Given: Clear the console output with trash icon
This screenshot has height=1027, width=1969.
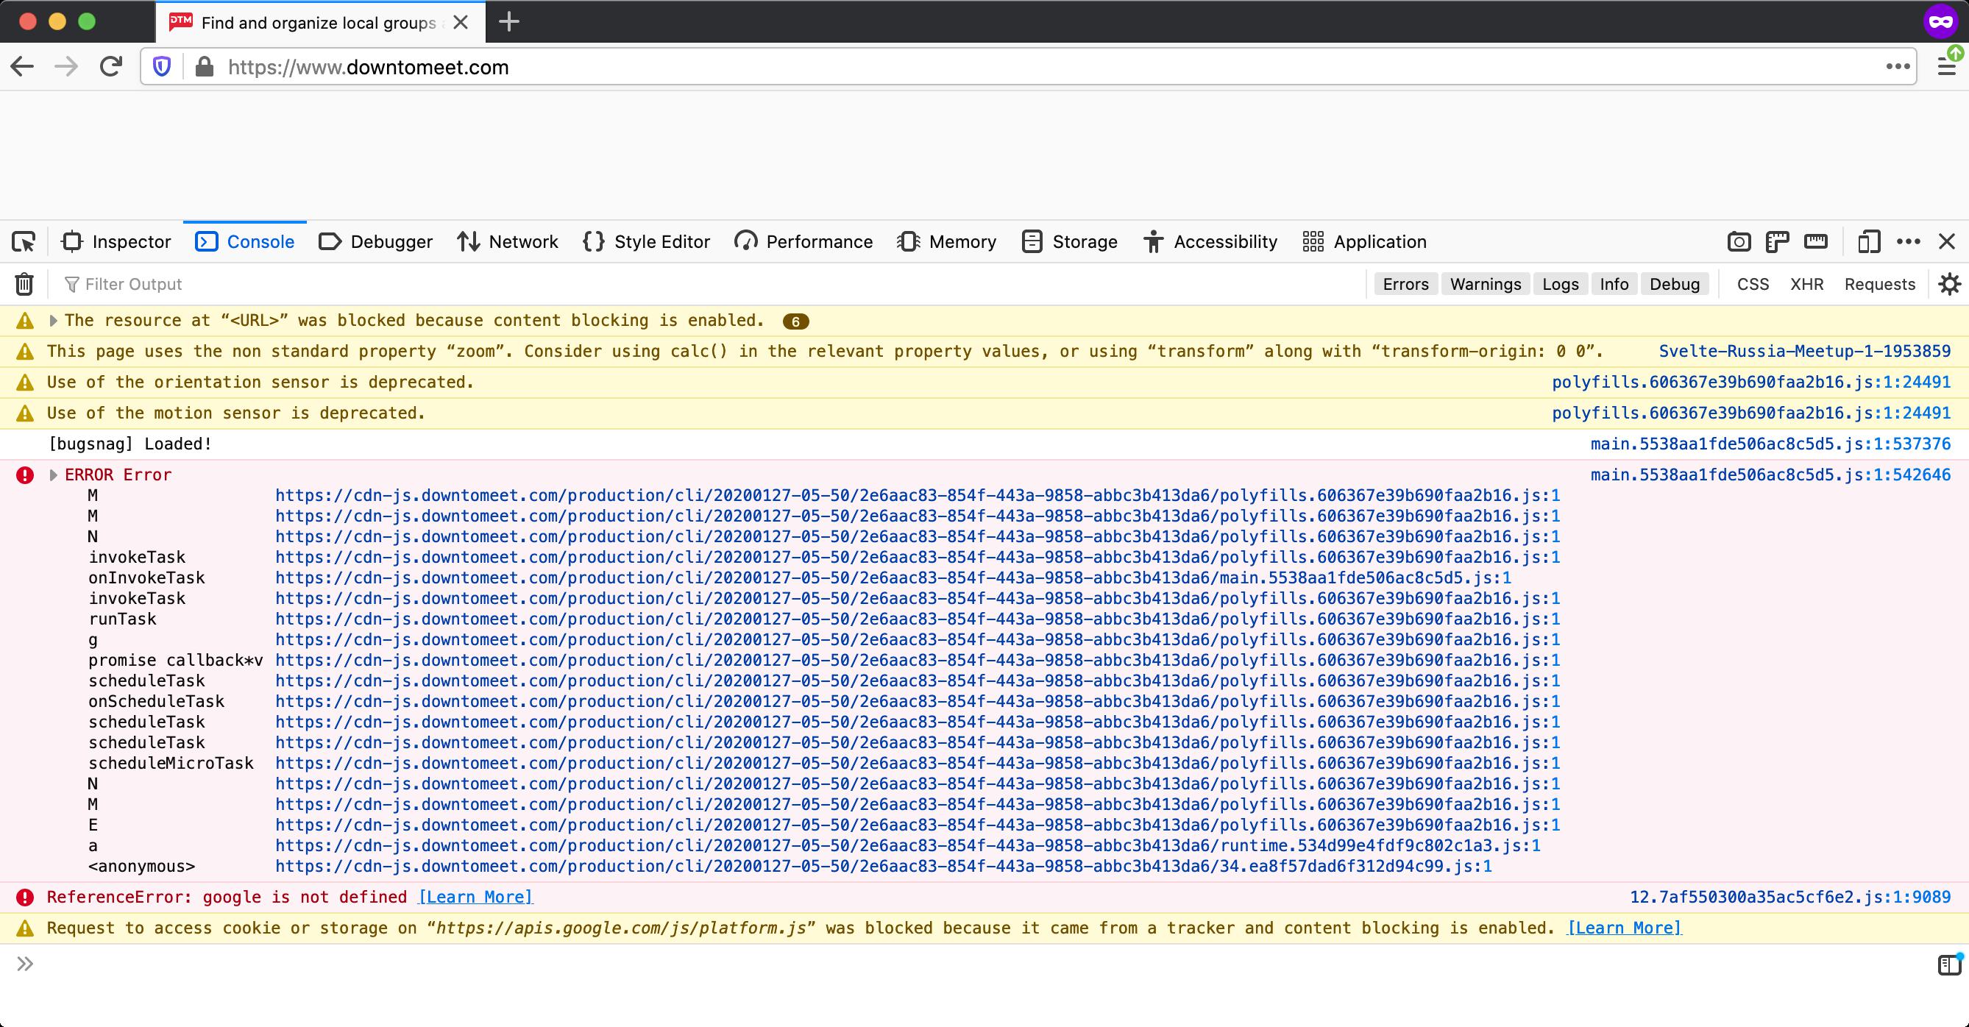Looking at the screenshot, I should coord(24,283).
